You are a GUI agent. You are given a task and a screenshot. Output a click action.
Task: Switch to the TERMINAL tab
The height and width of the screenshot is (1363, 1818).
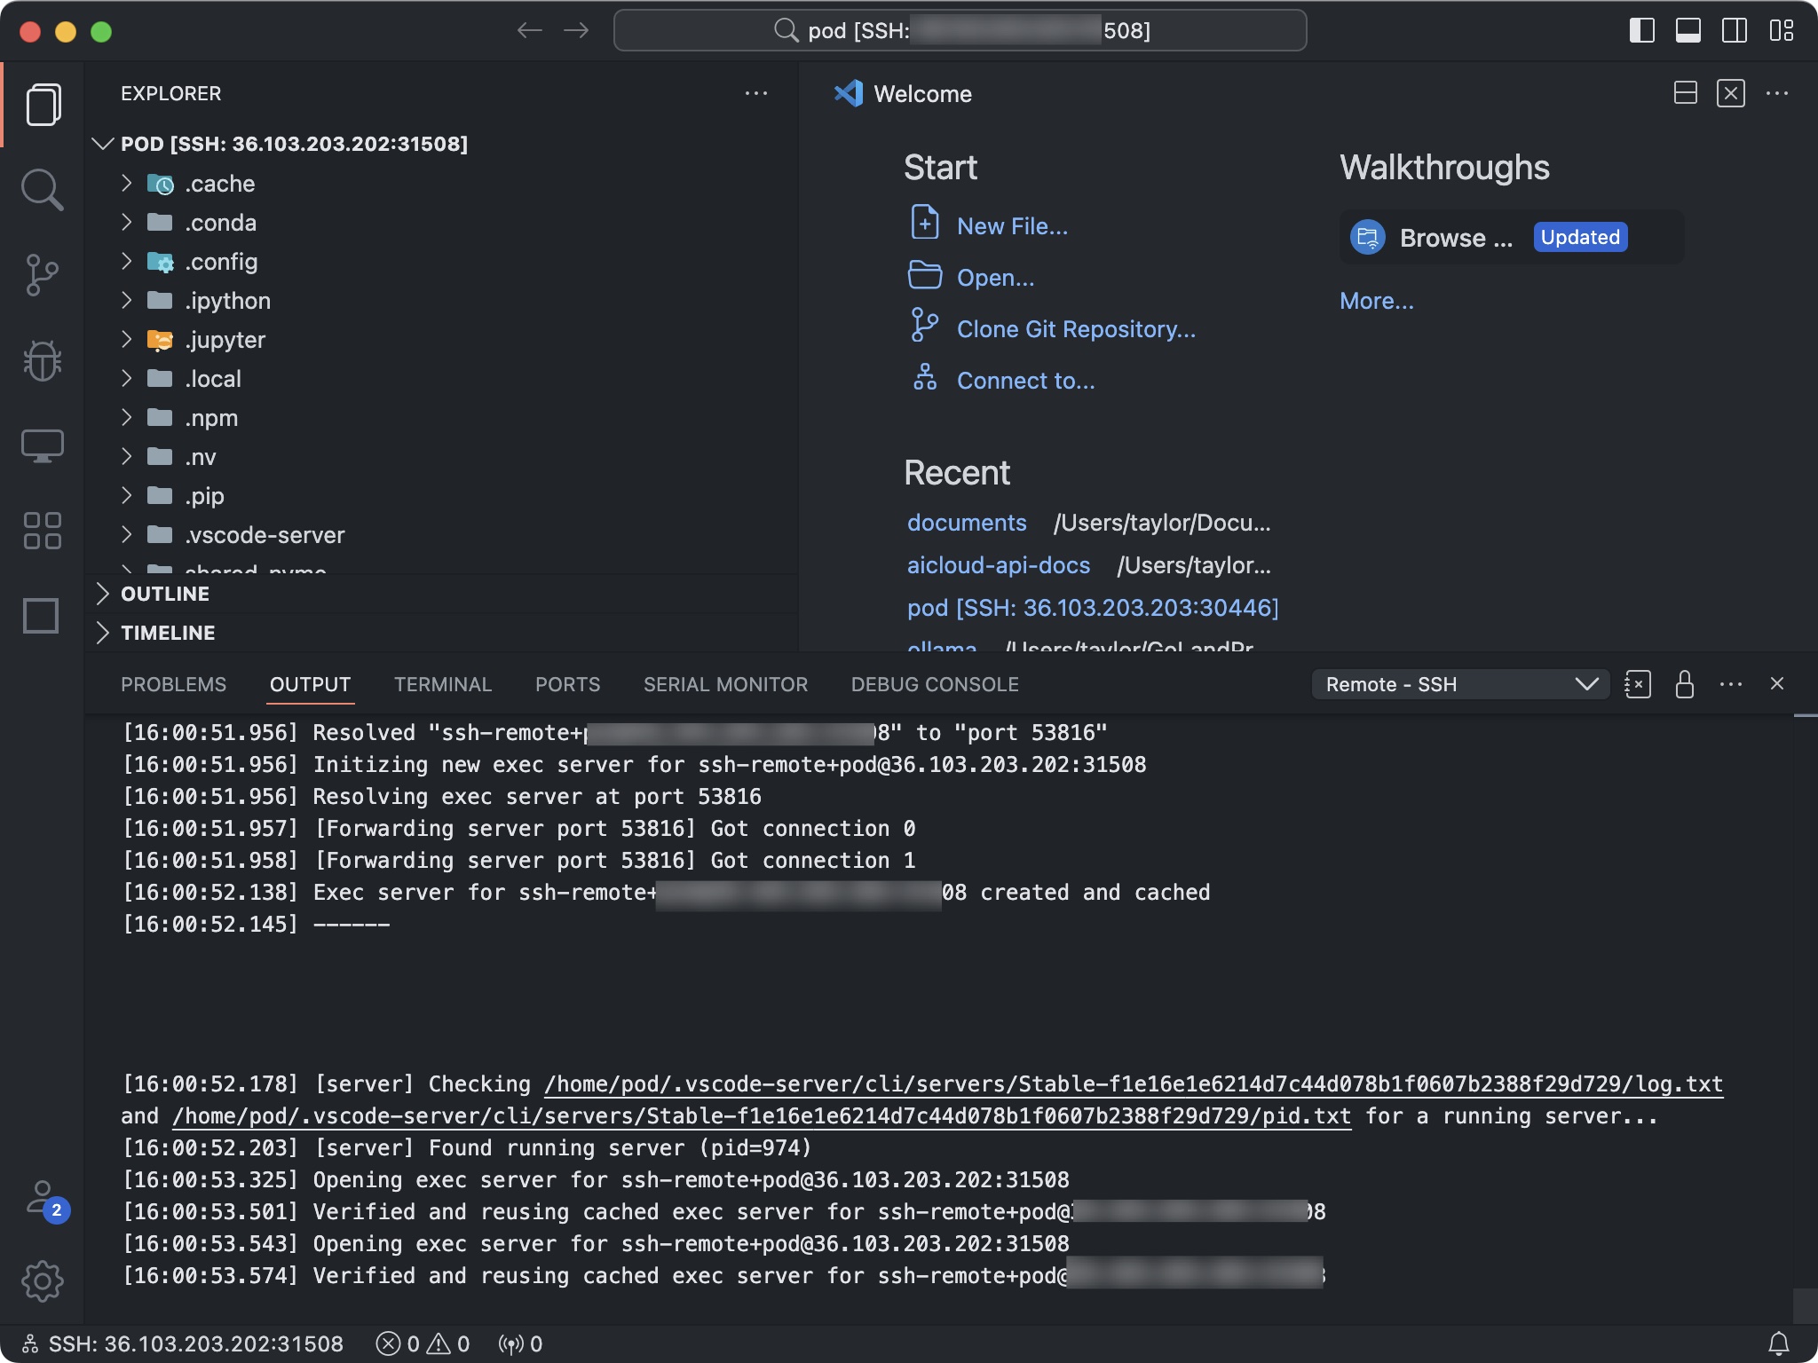[442, 684]
